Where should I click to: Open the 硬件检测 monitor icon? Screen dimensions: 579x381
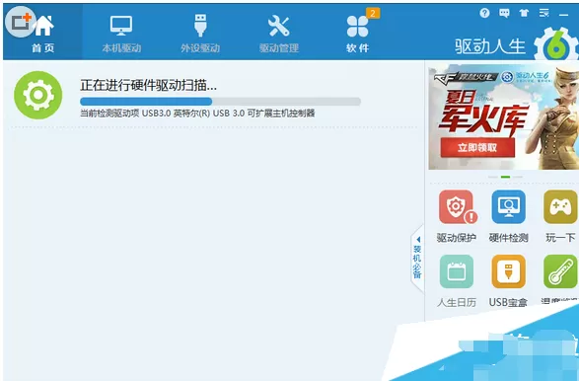508,207
